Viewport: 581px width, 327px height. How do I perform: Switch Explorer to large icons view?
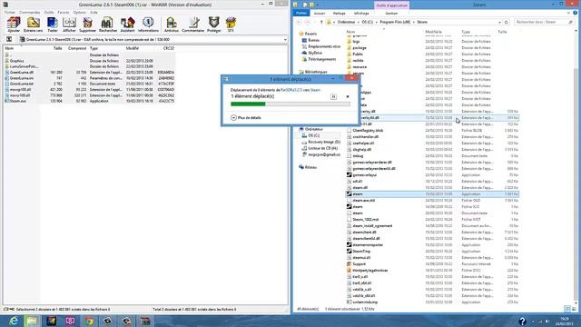(574, 309)
